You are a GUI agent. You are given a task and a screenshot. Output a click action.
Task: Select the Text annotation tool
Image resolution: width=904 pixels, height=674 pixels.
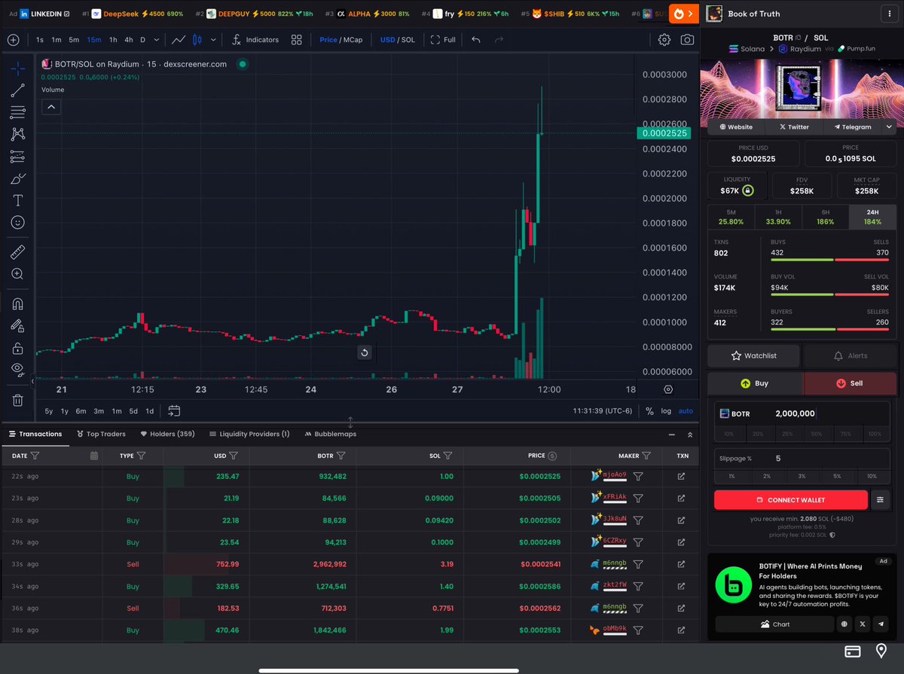point(17,200)
